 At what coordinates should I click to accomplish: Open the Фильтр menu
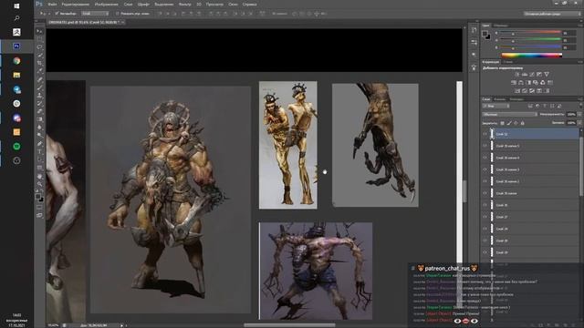click(184, 5)
